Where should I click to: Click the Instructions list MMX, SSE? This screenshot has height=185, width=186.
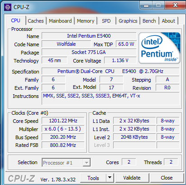110,98
